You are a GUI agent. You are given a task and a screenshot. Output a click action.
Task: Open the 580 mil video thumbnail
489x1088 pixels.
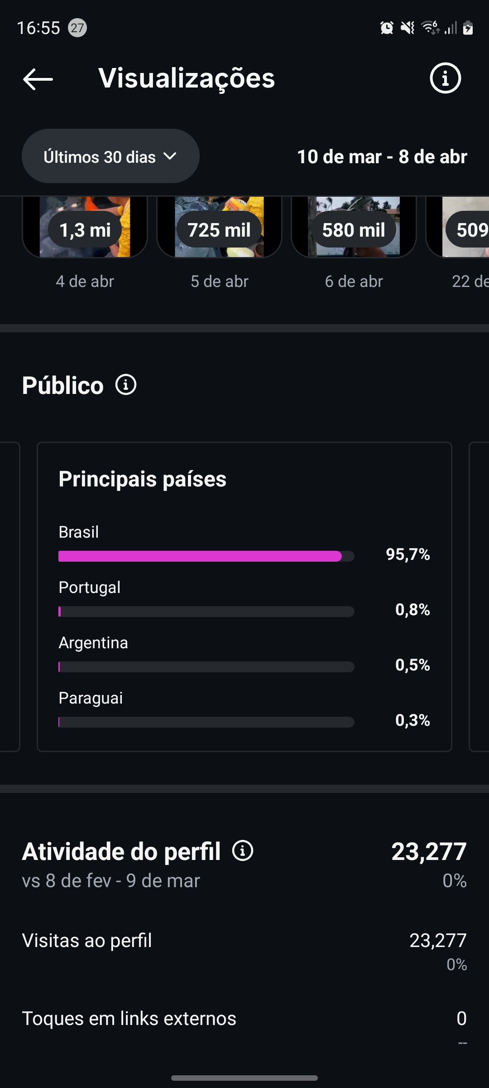pos(354,228)
